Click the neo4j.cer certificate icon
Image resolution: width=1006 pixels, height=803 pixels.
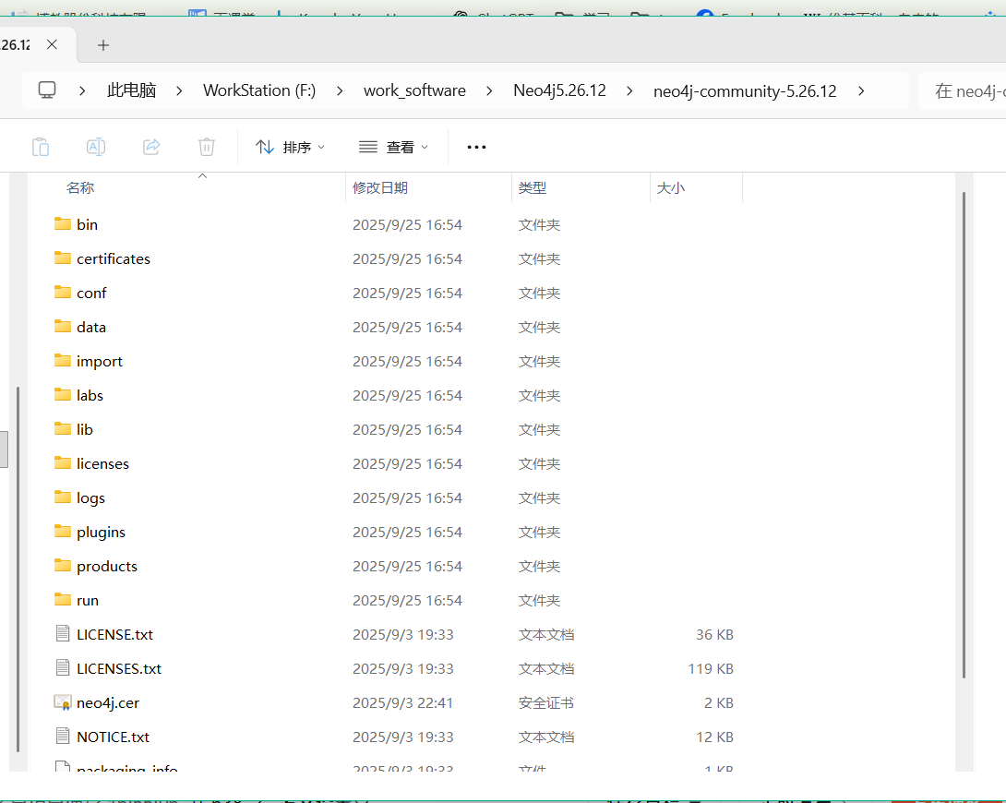(x=62, y=702)
